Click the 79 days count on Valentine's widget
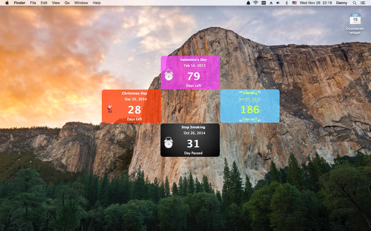 193,76
